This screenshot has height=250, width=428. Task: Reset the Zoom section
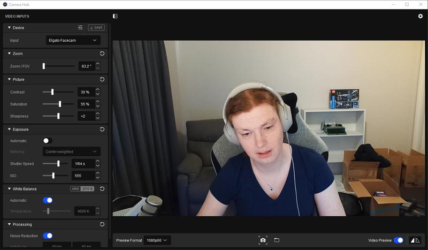click(x=102, y=54)
